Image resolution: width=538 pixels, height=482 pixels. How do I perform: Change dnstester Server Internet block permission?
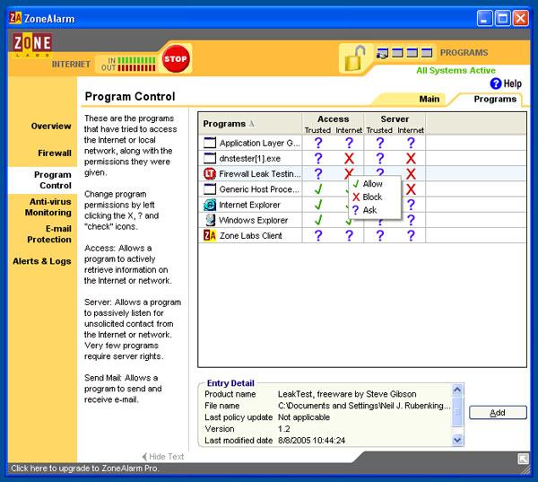pyautogui.click(x=411, y=158)
